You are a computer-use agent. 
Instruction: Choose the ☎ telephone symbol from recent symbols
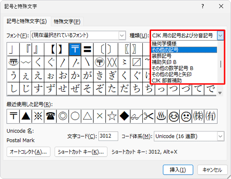coord(50,116)
